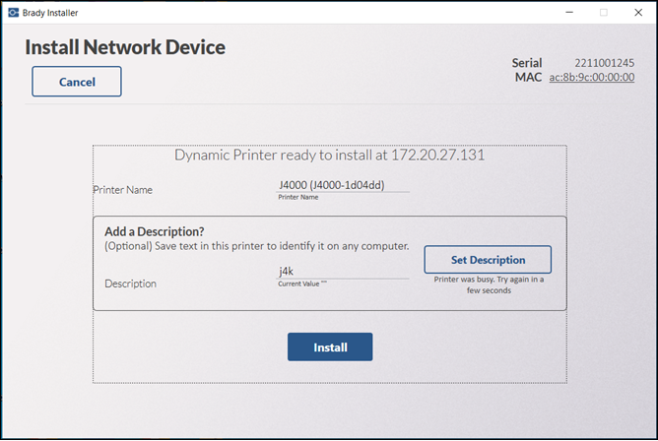Click the 'Current Value' caption under description

[301, 284]
